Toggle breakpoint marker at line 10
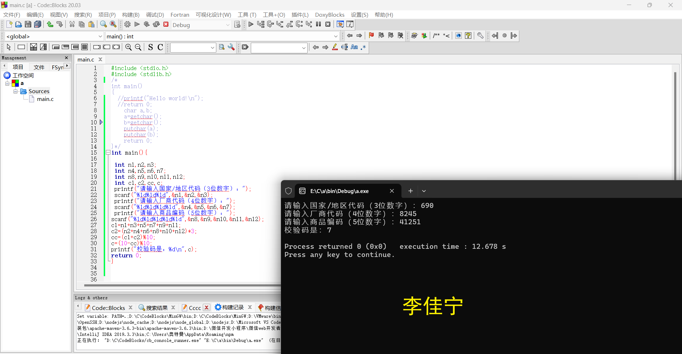Image resolution: width=682 pixels, height=354 pixels. [101, 122]
